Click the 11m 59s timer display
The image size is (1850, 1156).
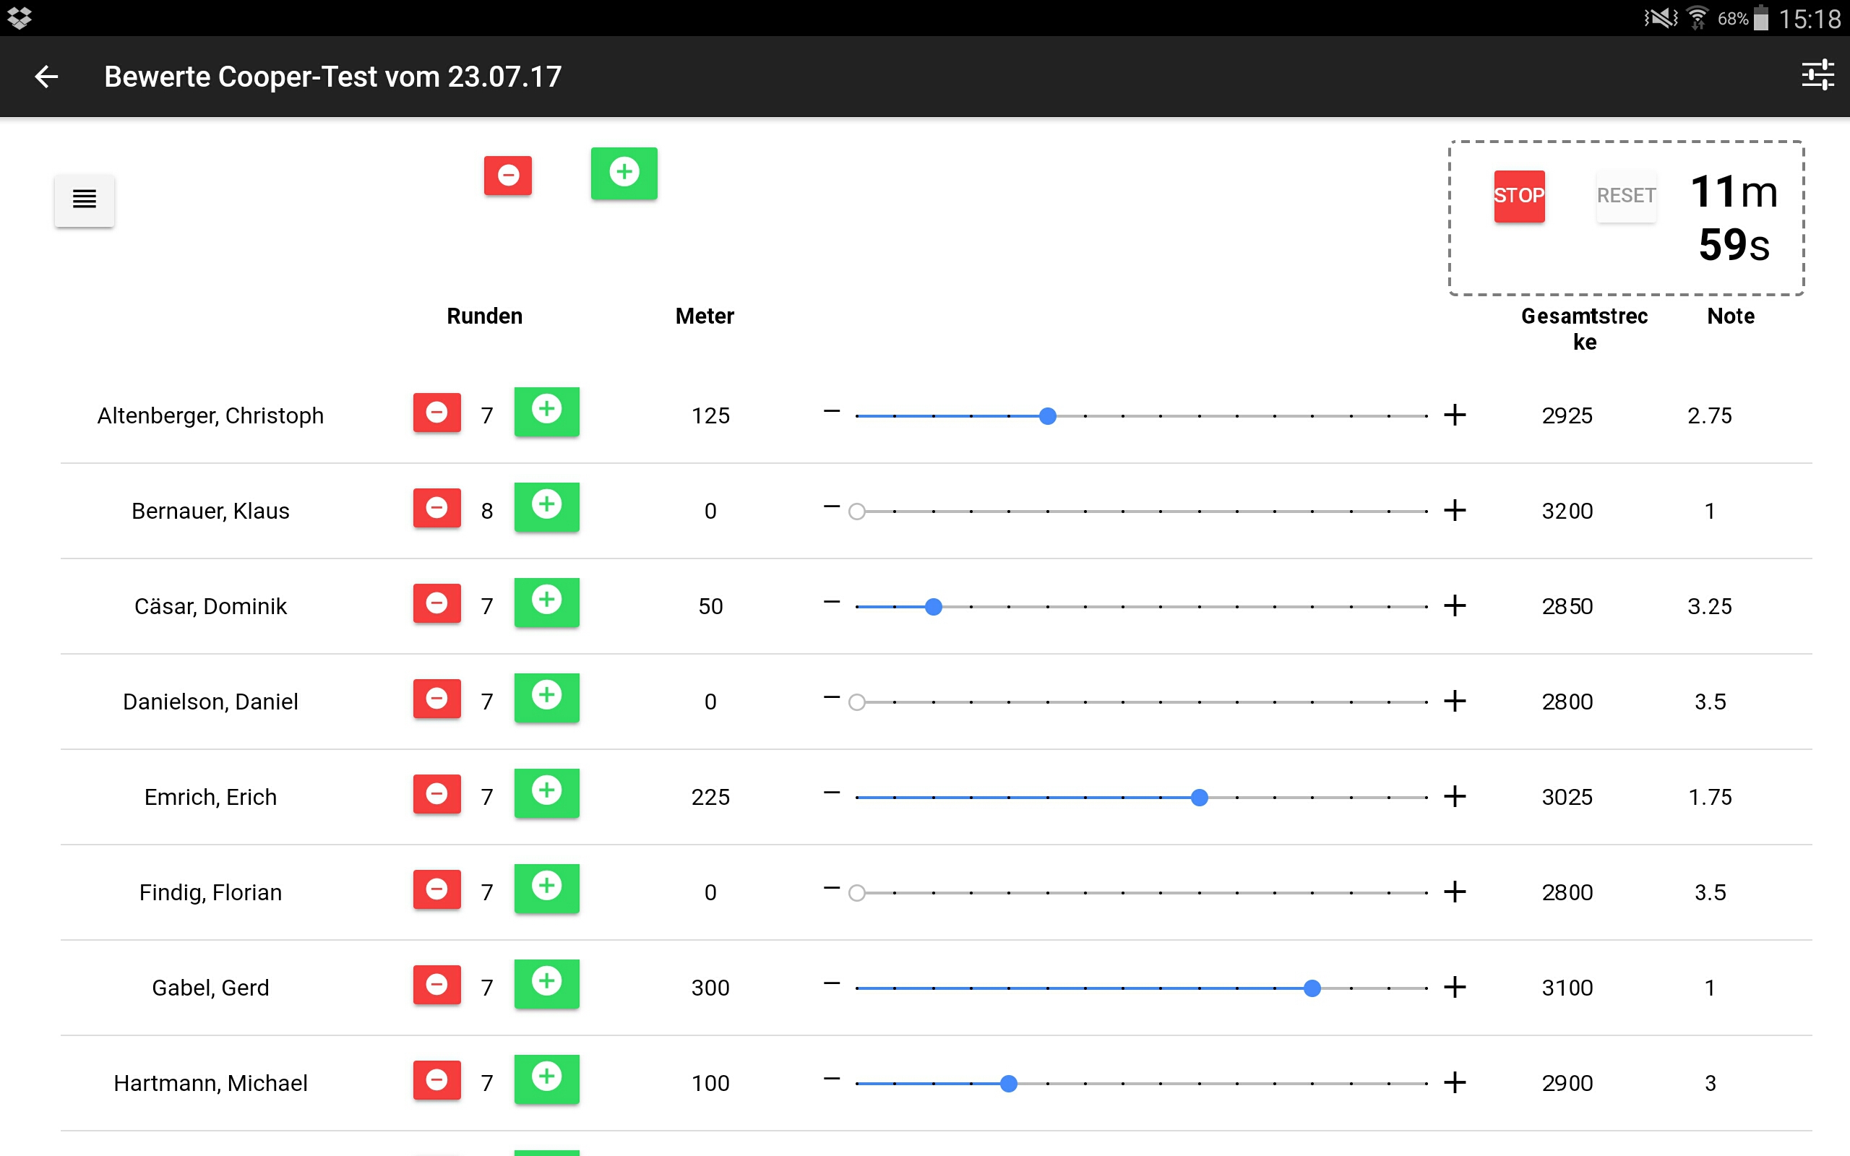tap(1734, 218)
